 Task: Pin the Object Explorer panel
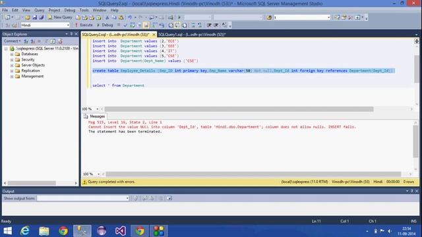click(71, 34)
